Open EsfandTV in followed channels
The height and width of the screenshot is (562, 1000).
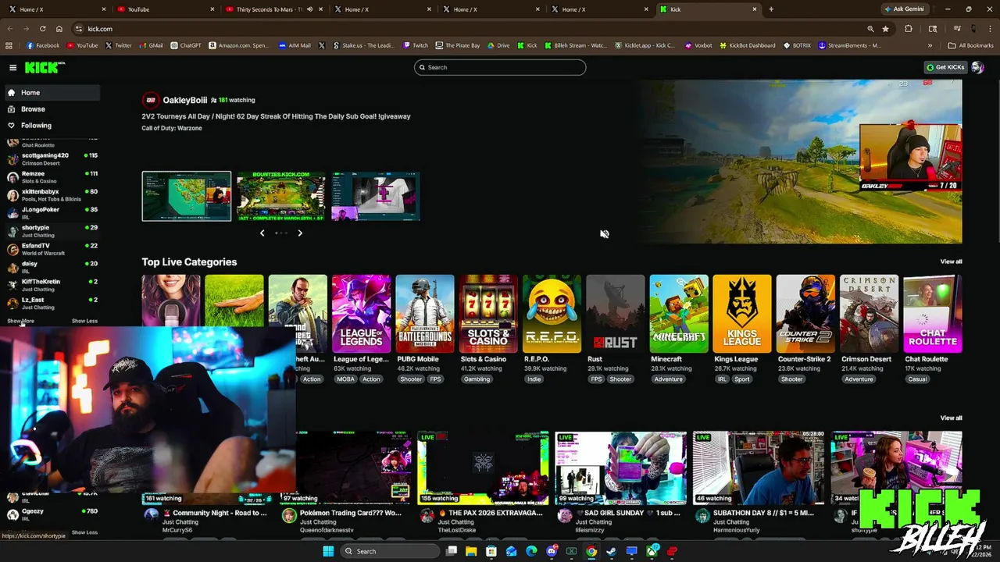tap(52, 248)
